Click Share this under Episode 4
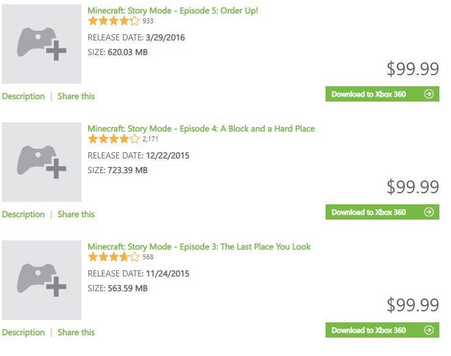 point(76,214)
